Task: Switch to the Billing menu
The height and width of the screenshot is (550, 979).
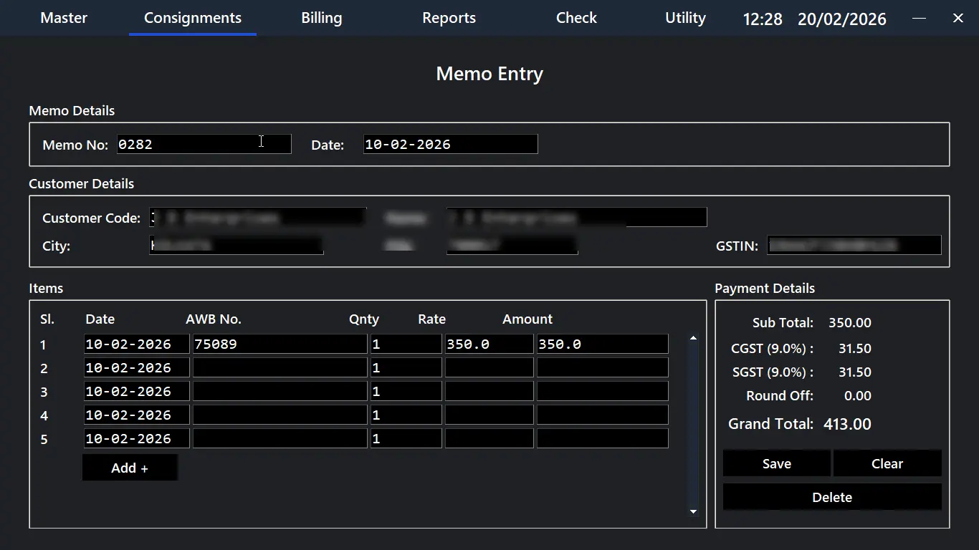Action: (x=321, y=18)
